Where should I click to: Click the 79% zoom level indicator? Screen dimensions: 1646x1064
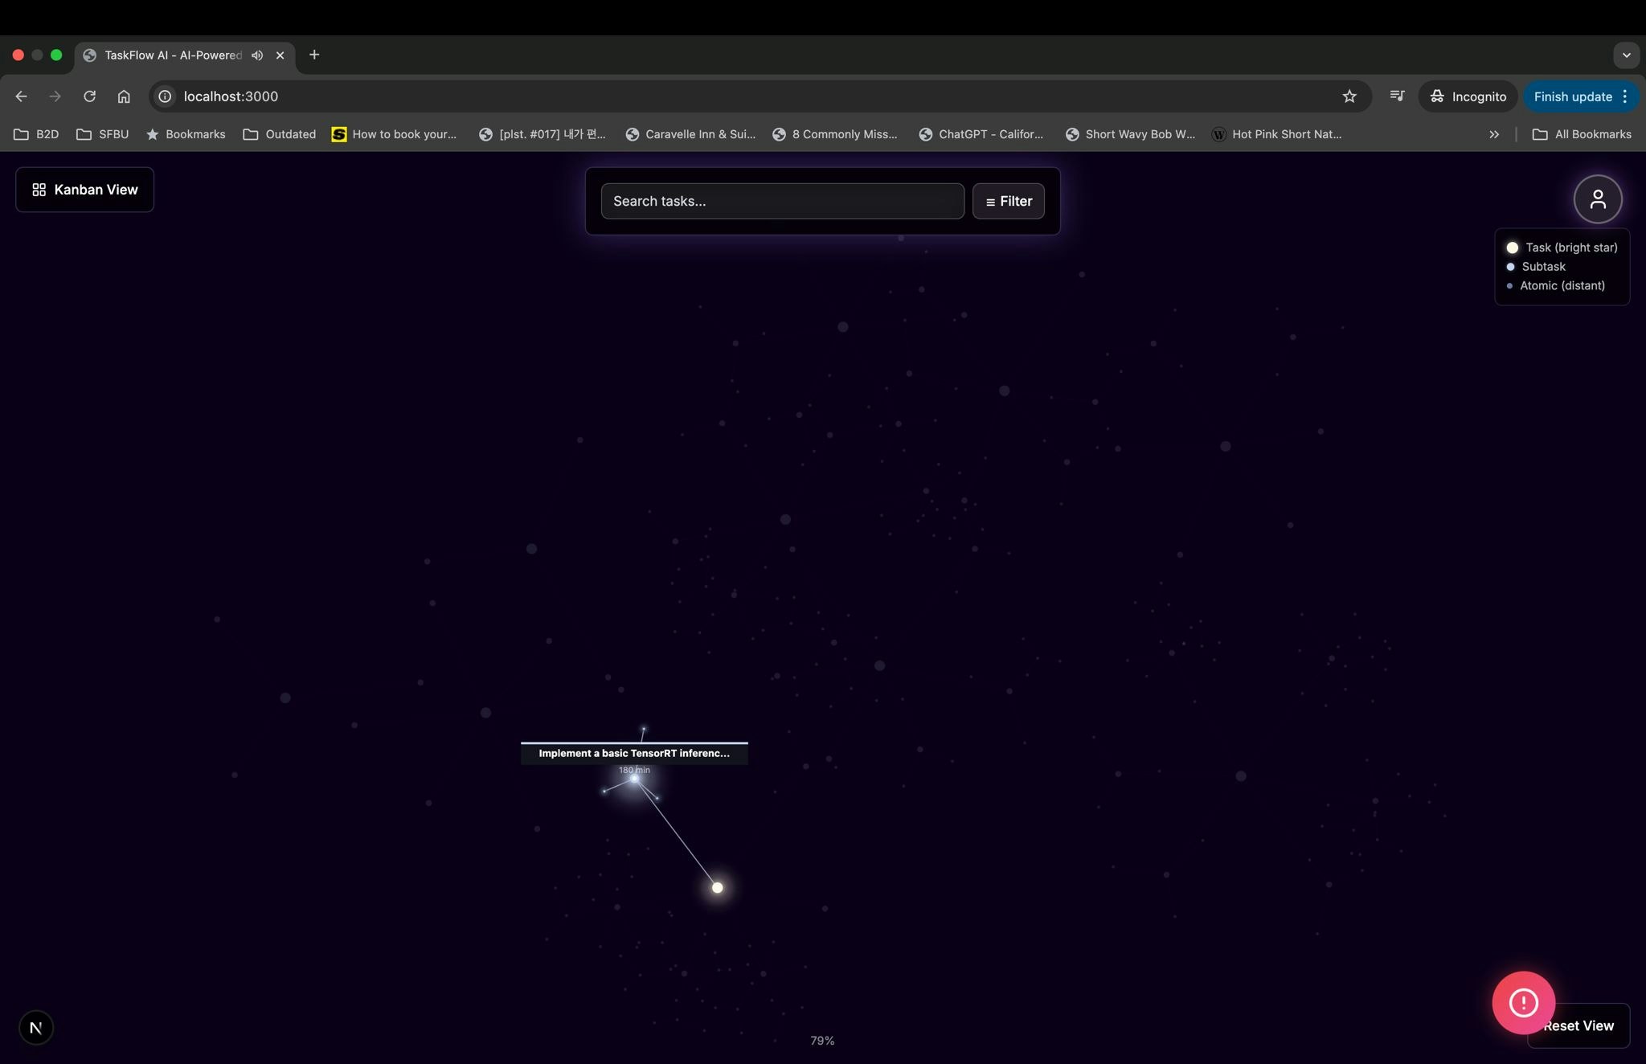[x=822, y=1039]
